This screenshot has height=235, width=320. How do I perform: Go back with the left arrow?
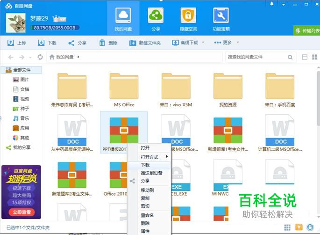click(11, 57)
